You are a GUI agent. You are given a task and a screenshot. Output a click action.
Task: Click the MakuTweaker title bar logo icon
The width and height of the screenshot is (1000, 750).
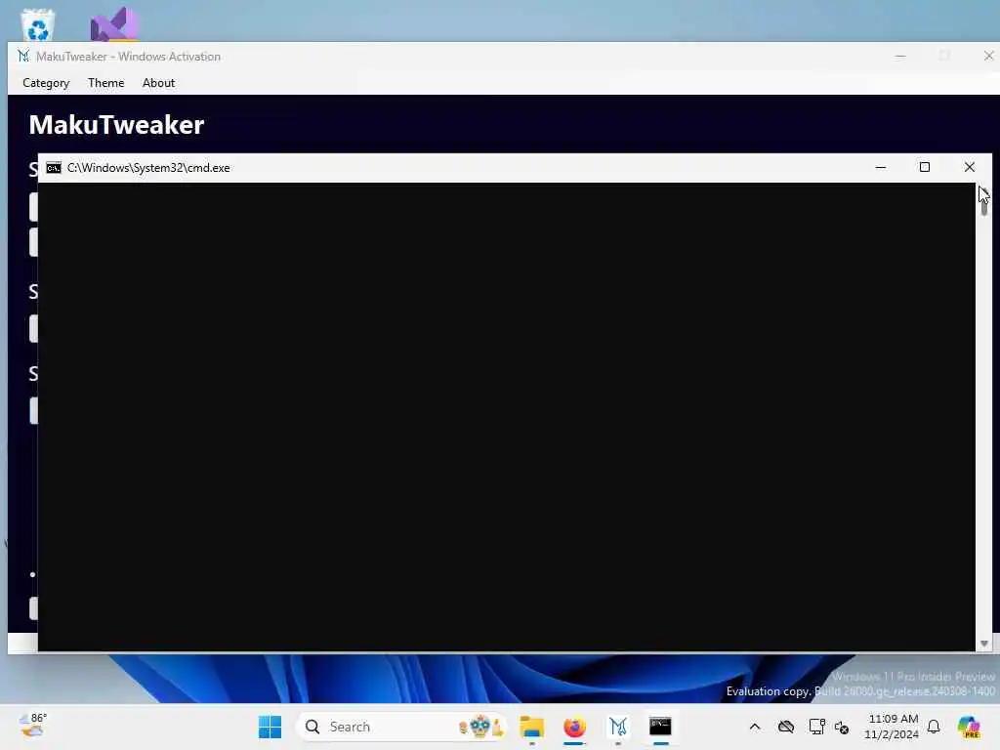click(23, 56)
